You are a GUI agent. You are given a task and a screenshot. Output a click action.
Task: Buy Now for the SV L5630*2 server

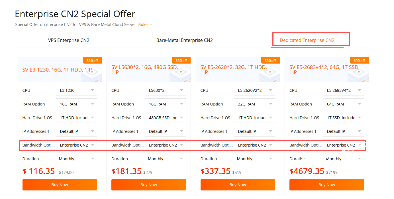point(148,185)
